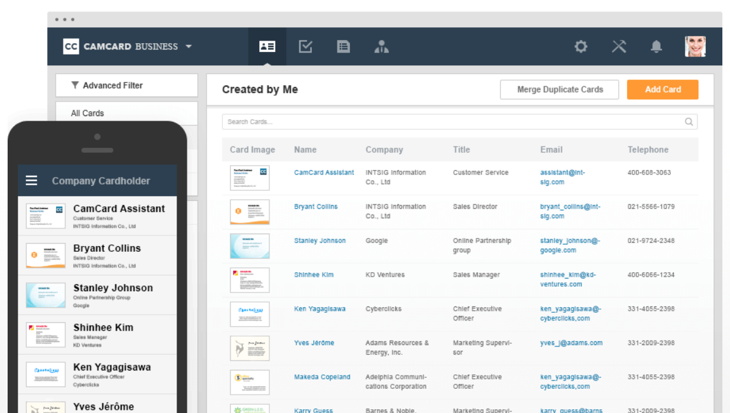Open Makeda Copeland name link
Viewport: 730px width, 413px height.
[x=322, y=377]
